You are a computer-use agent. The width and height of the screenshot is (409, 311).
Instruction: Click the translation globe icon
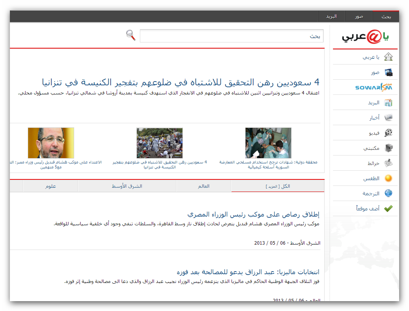(x=388, y=193)
